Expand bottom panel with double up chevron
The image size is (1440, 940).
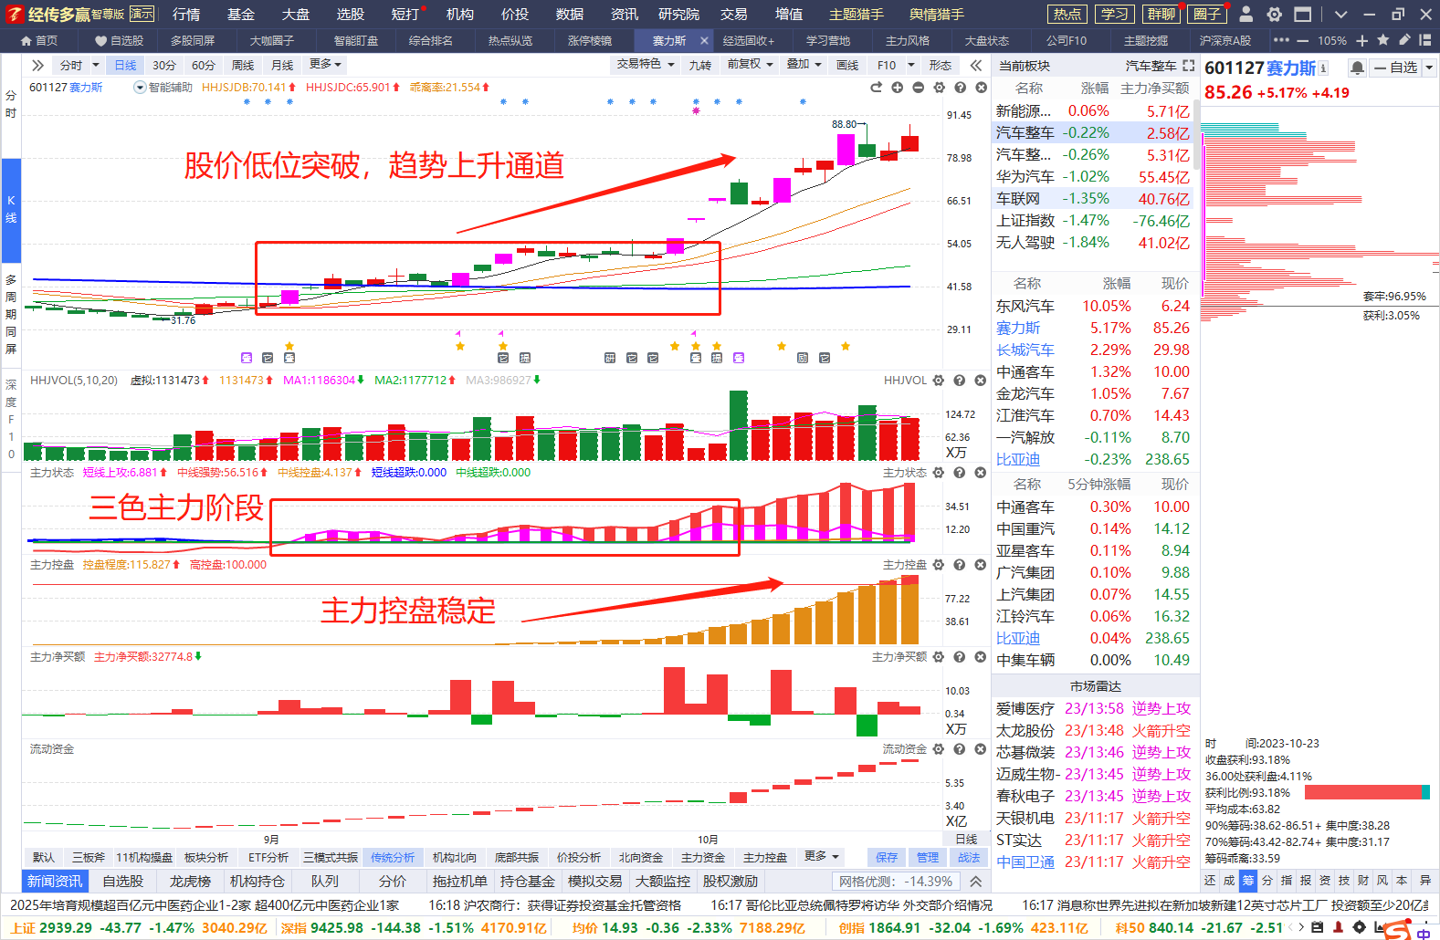[x=976, y=882]
